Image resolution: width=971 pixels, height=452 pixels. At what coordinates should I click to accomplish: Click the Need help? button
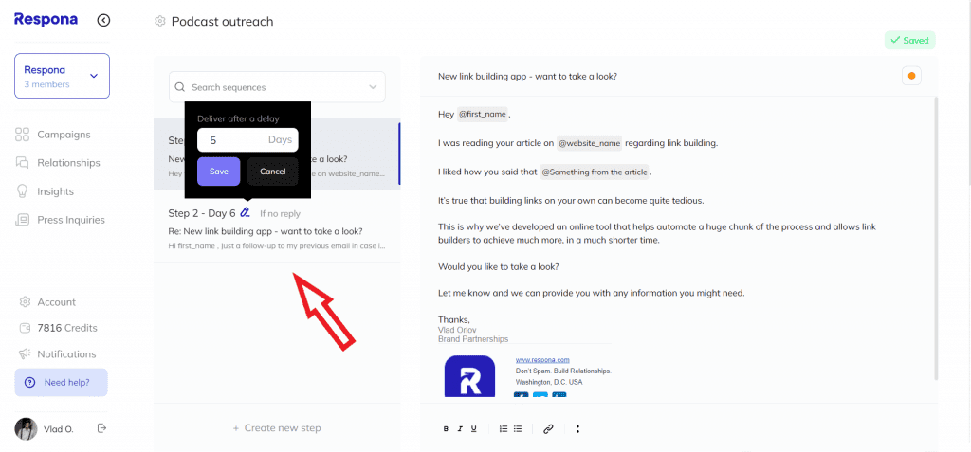[62, 382]
